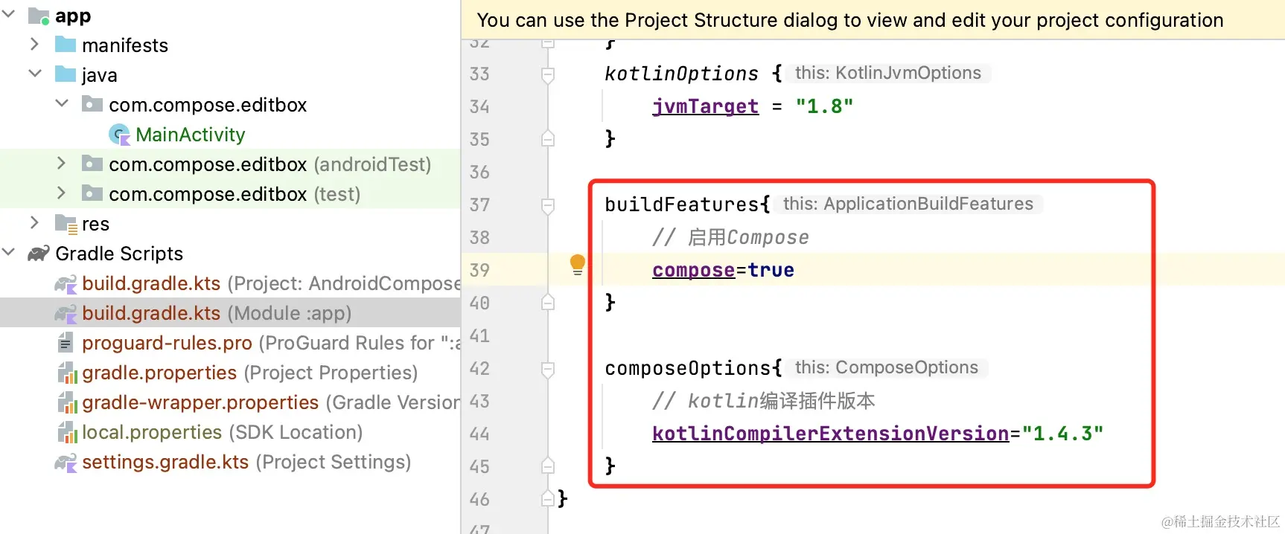Click the yellow lightbulb quick-fix icon
Screen dimensions: 1285x534
tap(577, 264)
